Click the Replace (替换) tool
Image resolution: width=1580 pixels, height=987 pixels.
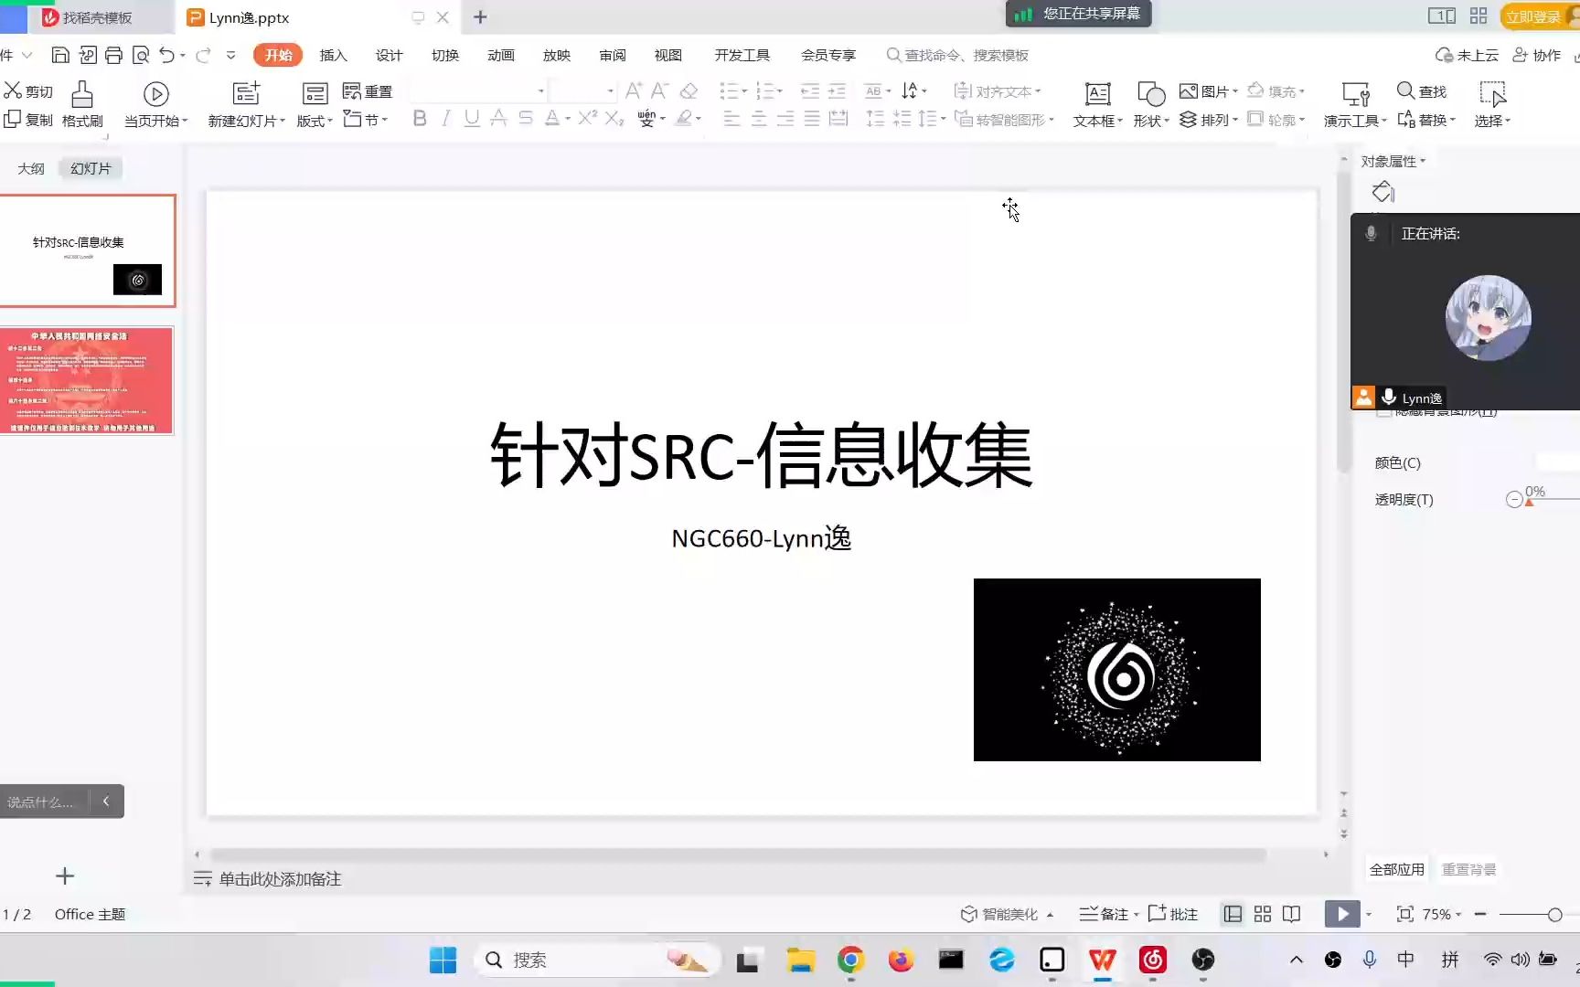click(x=1425, y=120)
